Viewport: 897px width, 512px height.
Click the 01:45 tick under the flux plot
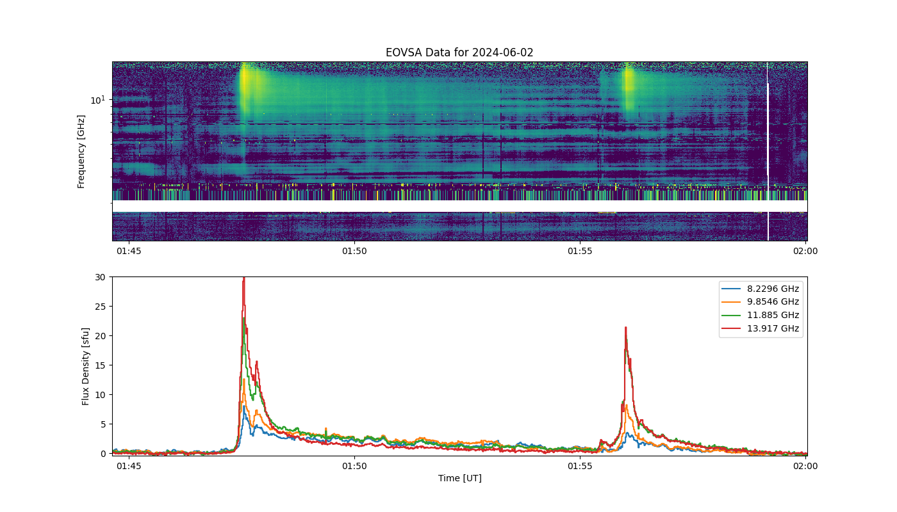[129, 466]
